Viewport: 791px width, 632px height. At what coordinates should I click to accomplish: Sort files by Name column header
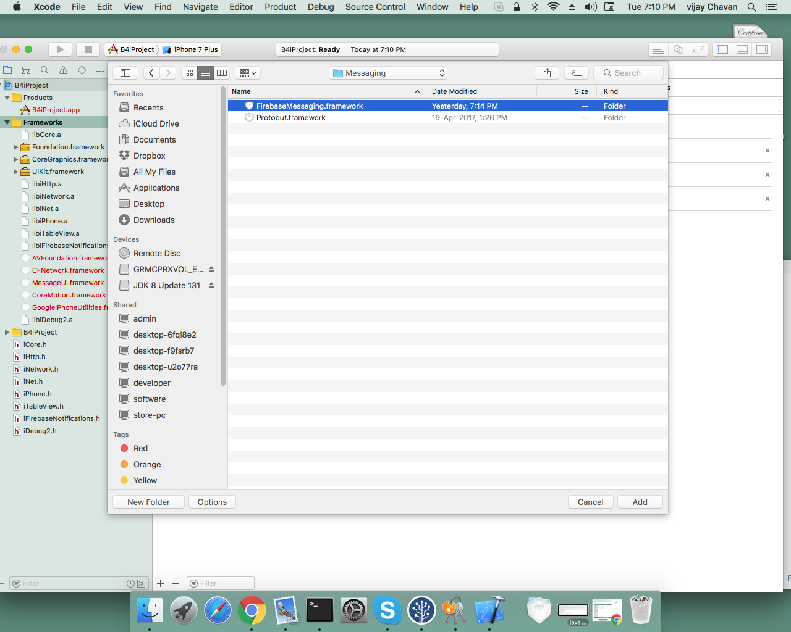[x=326, y=91]
